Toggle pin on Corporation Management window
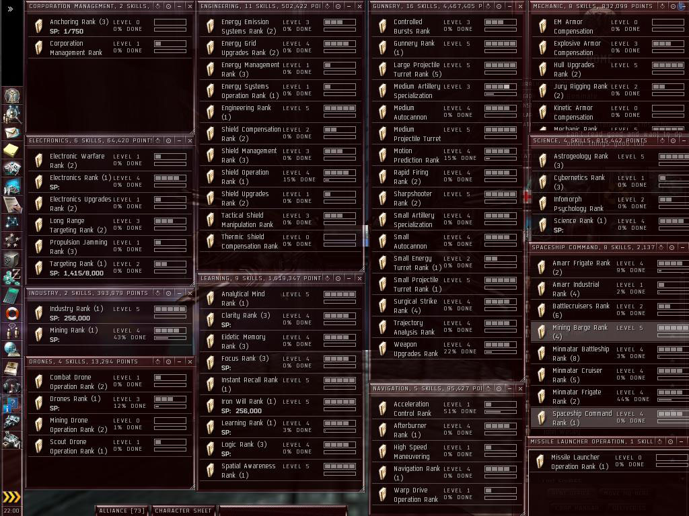Viewport: 689px width, 516px height. (x=168, y=6)
